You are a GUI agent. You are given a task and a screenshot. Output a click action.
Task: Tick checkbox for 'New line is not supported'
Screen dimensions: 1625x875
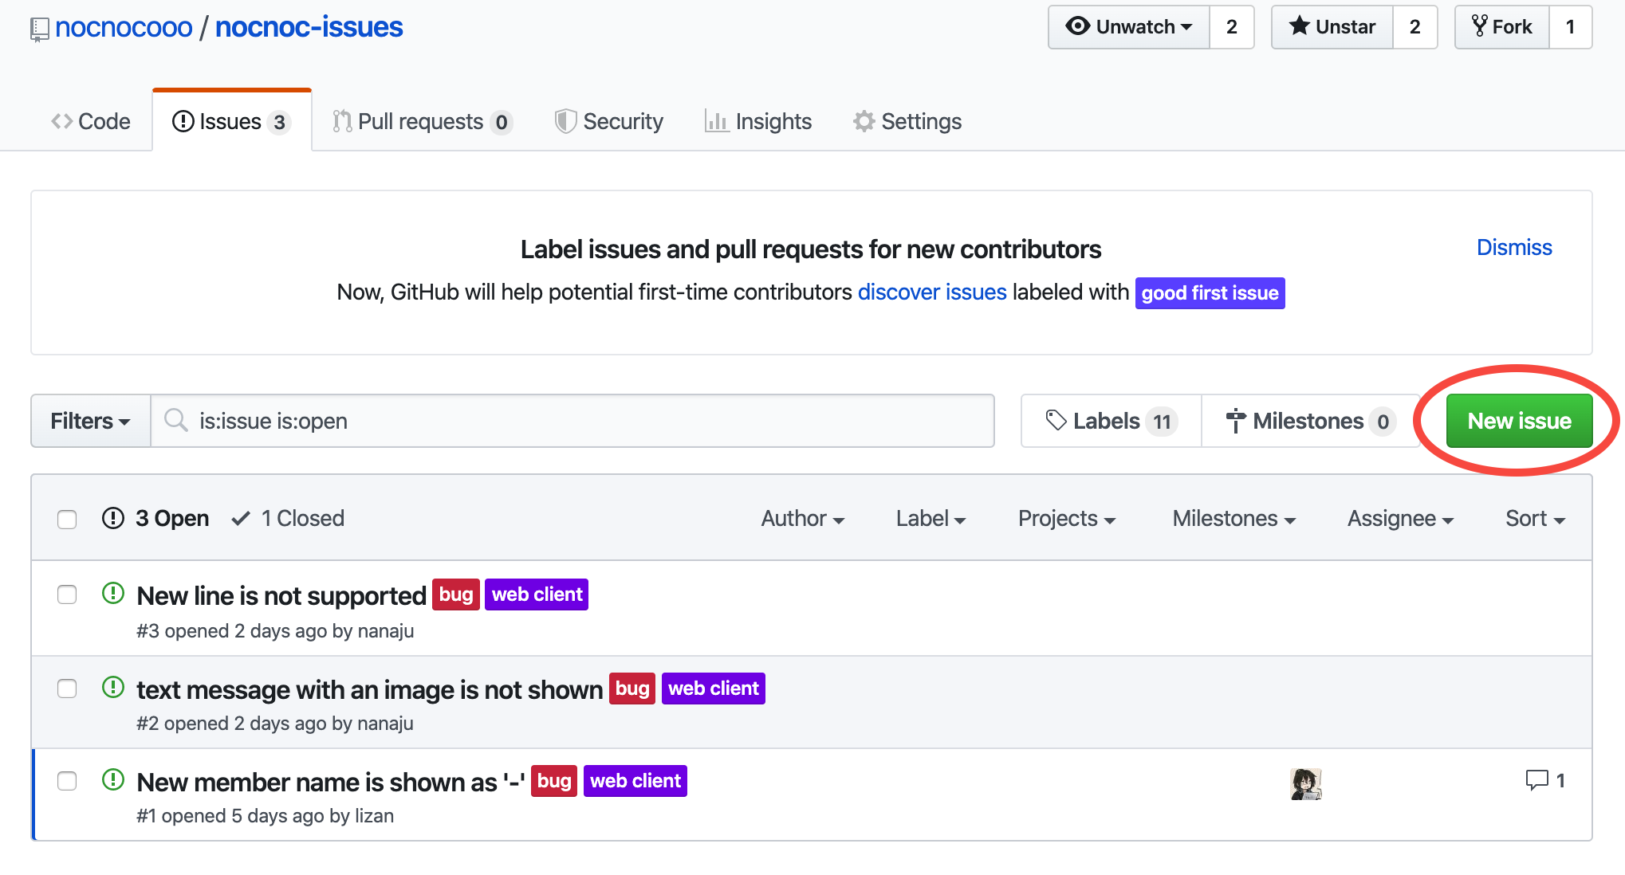67,595
